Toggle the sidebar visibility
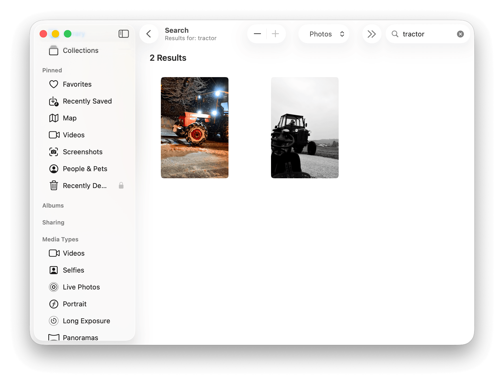 pos(124,34)
